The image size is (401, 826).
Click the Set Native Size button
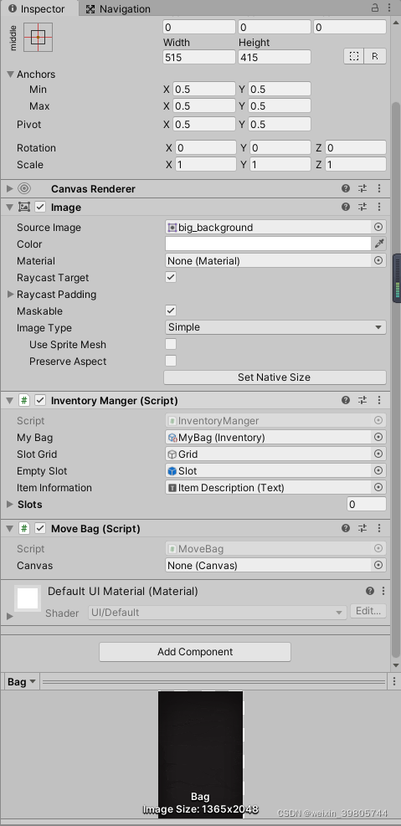click(275, 377)
